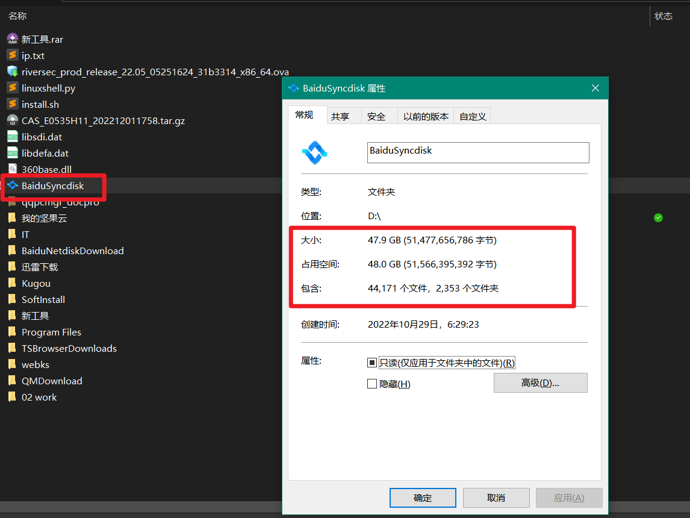Select file name libdefa.dat
This screenshot has height=518, width=690.
[45, 153]
